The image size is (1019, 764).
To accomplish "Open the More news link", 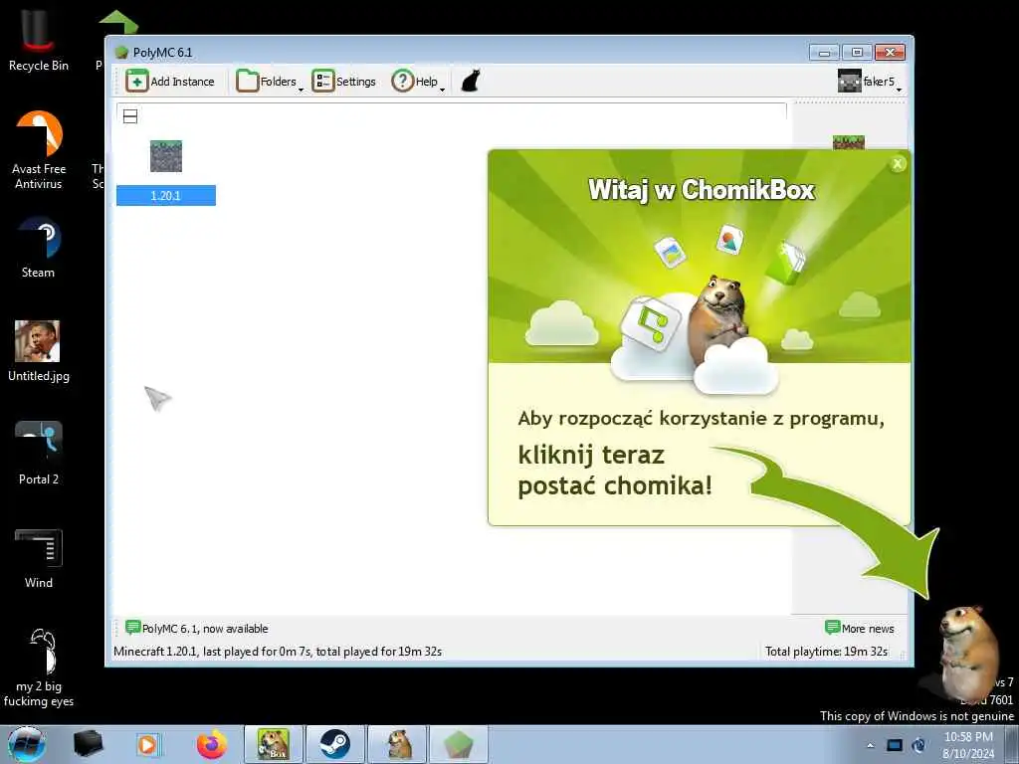I will click(859, 629).
